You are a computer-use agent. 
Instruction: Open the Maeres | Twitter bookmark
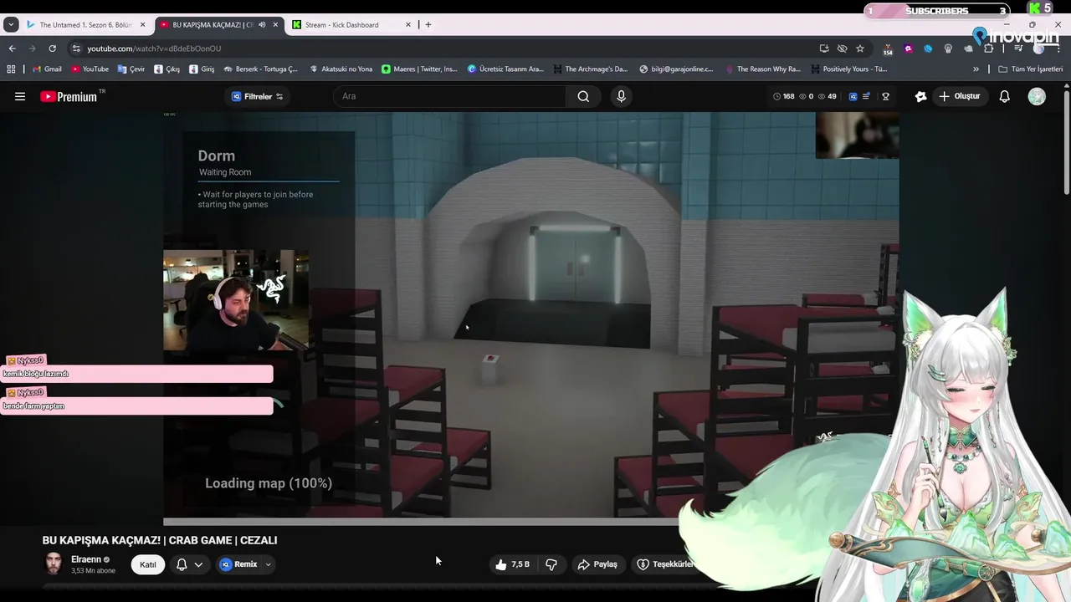(420, 69)
